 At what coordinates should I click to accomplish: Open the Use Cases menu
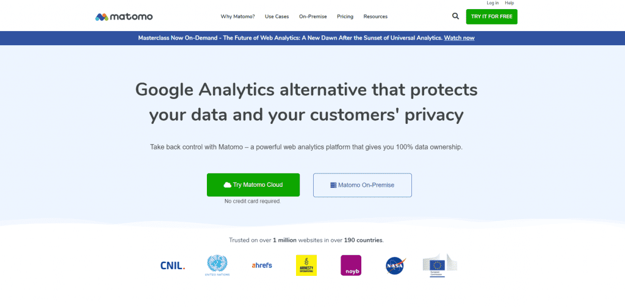click(x=276, y=16)
